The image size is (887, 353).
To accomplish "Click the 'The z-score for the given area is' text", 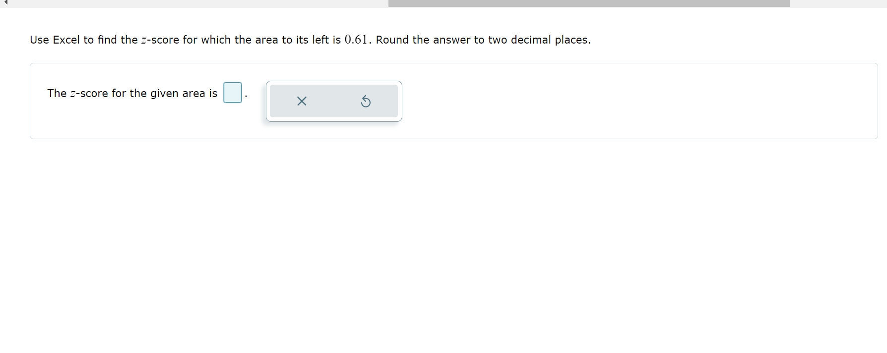I will tap(131, 93).
